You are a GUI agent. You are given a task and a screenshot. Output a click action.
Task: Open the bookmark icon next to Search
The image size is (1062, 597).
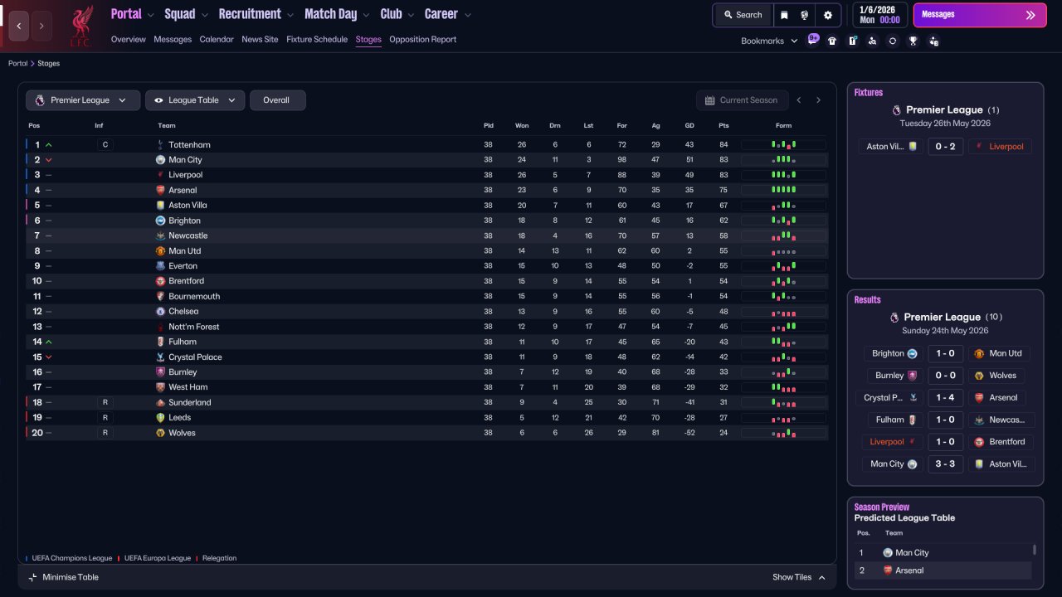tap(784, 15)
